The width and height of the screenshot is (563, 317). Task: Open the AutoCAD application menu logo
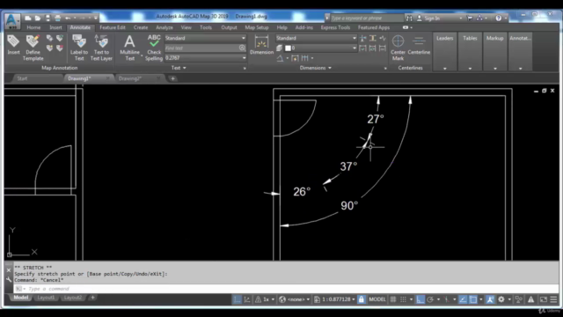(12, 20)
